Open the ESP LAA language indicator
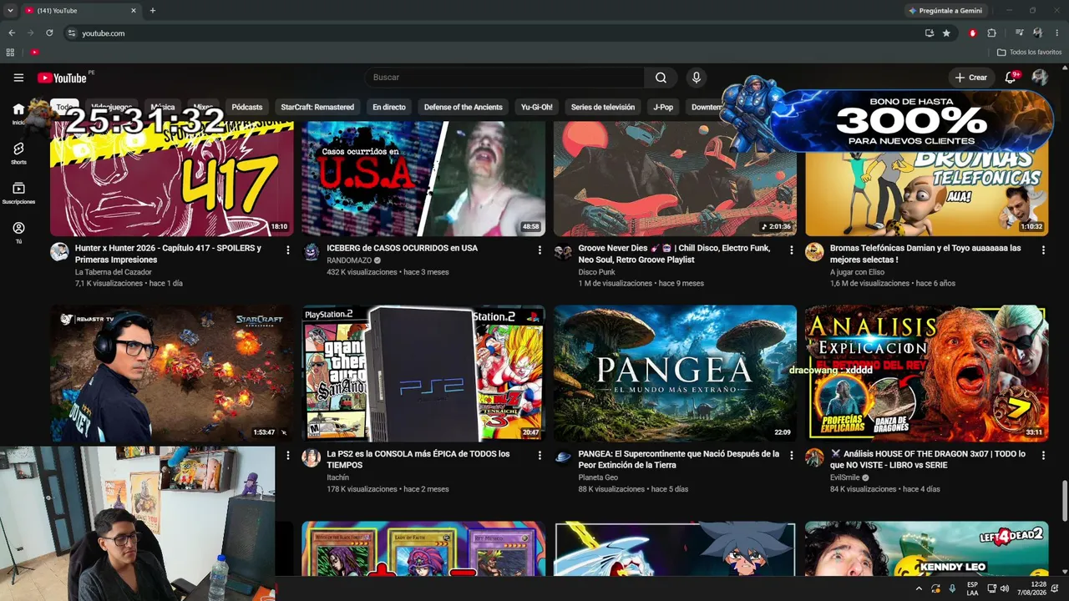Viewport: 1069px width, 601px height. coord(972,588)
